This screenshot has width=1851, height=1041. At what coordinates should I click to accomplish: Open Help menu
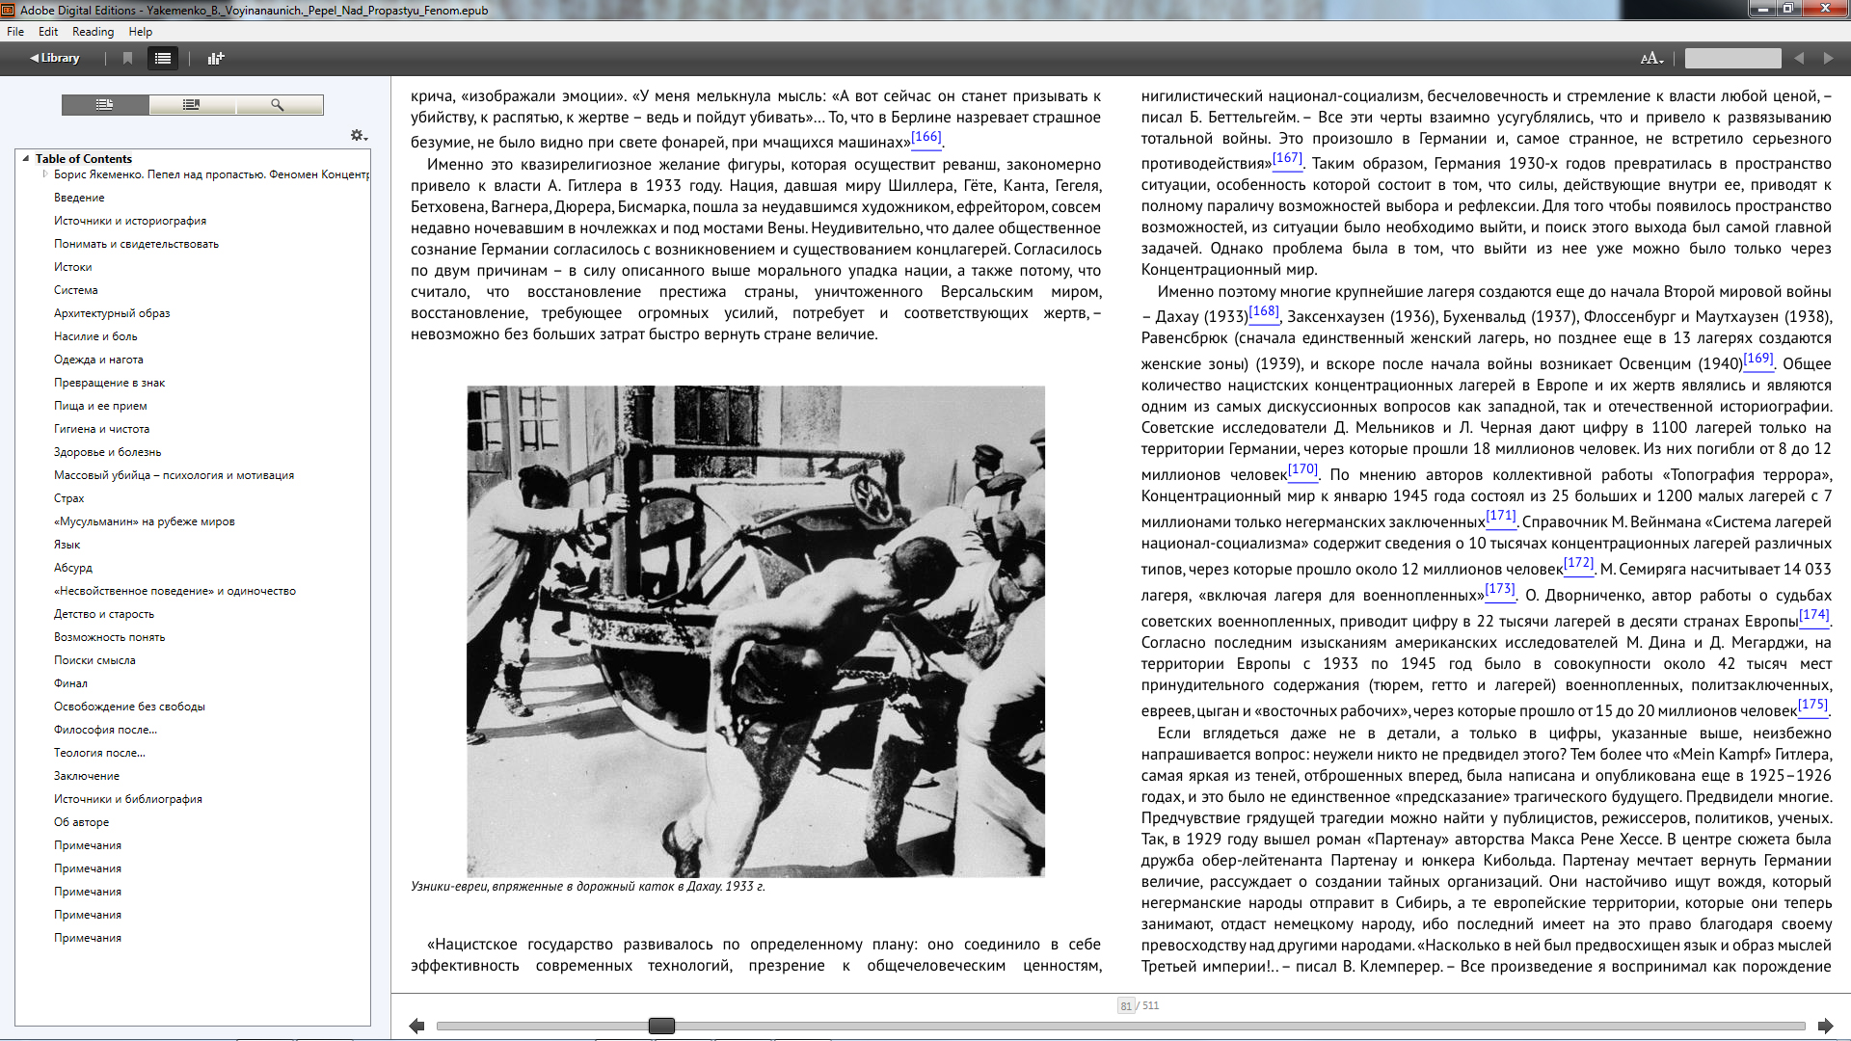coord(141,32)
